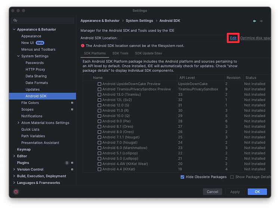Click the red error icon beside SDK warning
The image size is (280, 209).
[x=83, y=46]
